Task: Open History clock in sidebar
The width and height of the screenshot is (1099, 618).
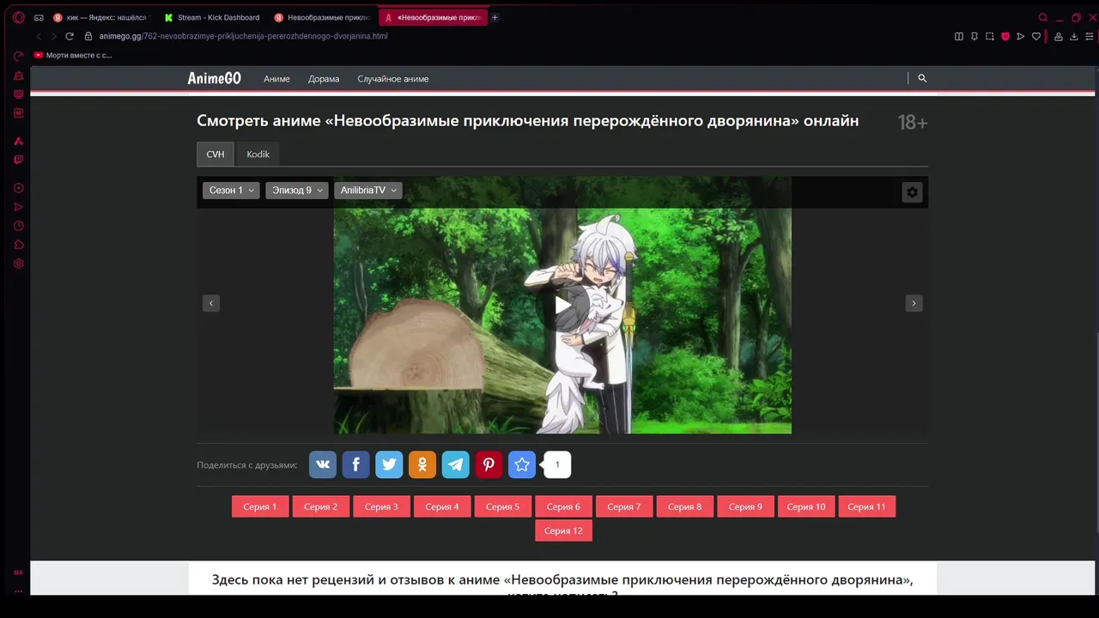Action: (18, 226)
